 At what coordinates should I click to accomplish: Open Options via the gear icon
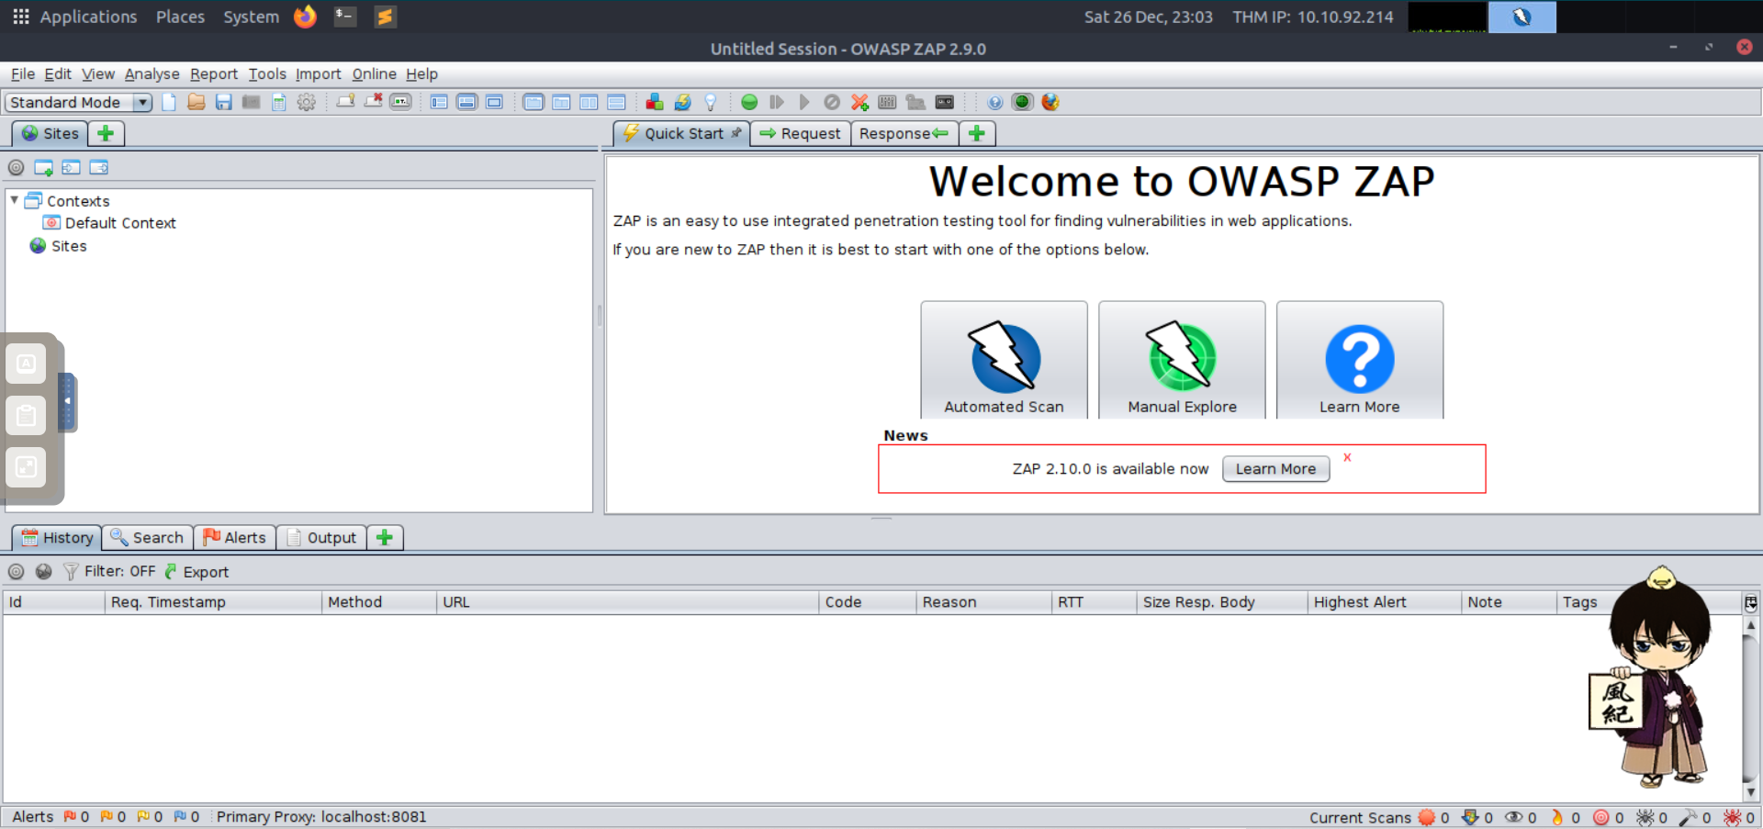[x=306, y=102]
